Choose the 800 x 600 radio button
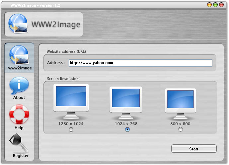Image resolution: width=229 pixels, height=165 pixels. (181, 129)
